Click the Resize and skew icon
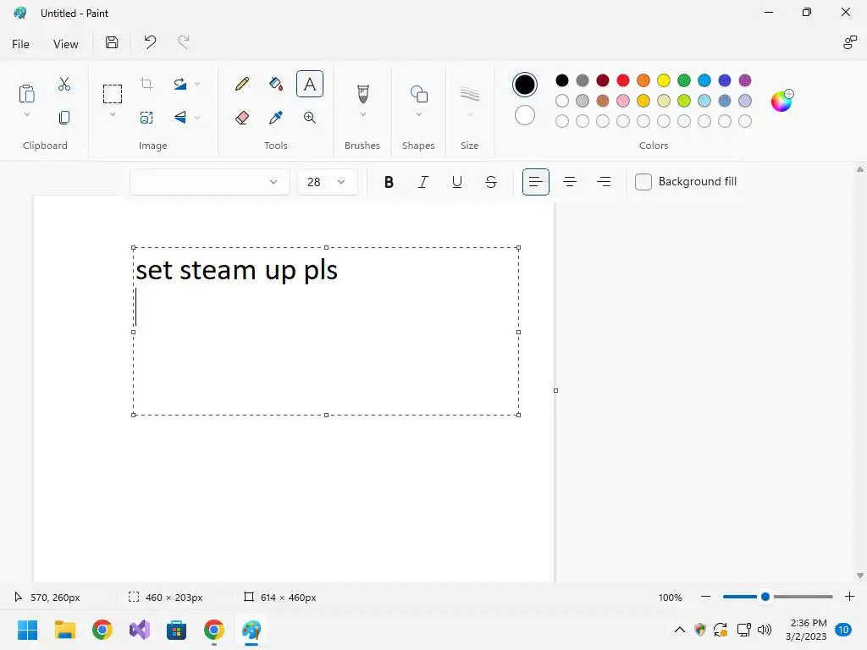This screenshot has width=867, height=650. pyautogui.click(x=146, y=117)
